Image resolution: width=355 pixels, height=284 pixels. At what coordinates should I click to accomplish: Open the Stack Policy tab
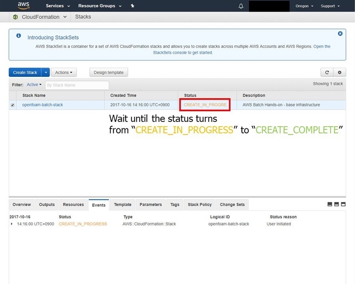[199, 204]
